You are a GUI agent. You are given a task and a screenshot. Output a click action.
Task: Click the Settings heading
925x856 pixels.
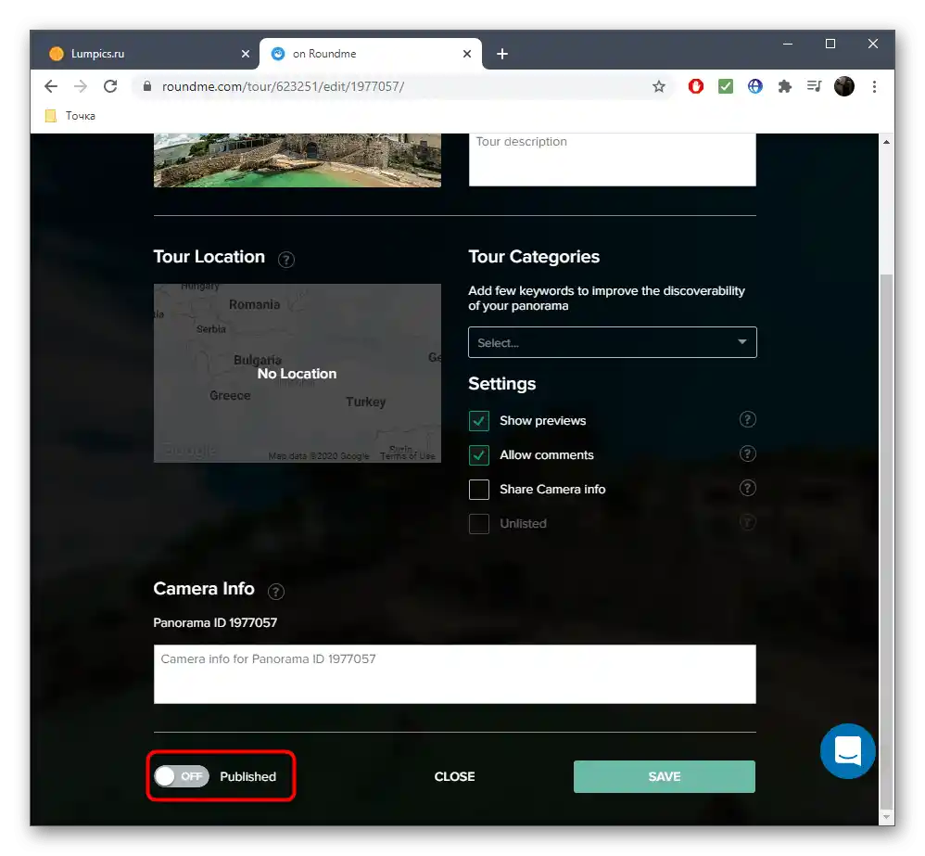(x=502, y=384)
